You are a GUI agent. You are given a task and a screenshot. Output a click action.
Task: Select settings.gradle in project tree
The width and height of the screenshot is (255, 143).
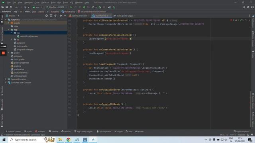tap(20, 76)
